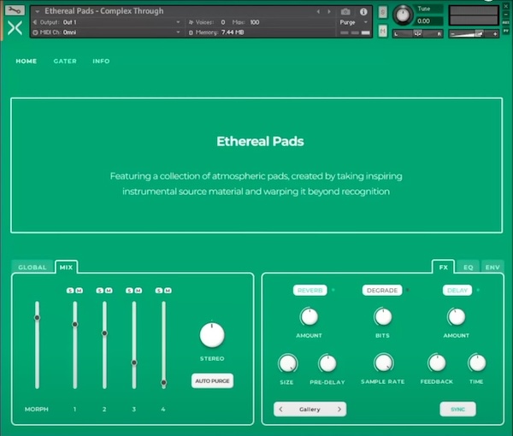
Task: Click the X logo icon below the wrench
Action: pos(15,28)
